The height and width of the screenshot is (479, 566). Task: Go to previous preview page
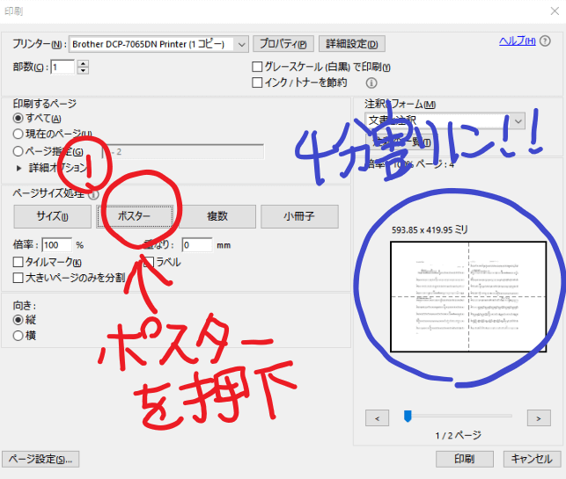point(377,418)
